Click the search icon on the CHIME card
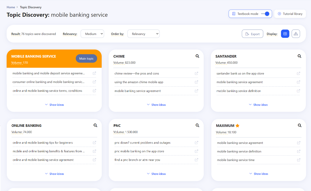 (x=197, y=56)
